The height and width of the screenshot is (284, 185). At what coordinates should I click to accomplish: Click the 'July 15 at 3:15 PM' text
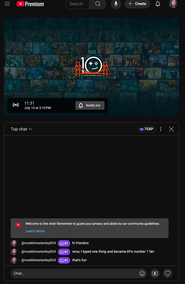38,108
